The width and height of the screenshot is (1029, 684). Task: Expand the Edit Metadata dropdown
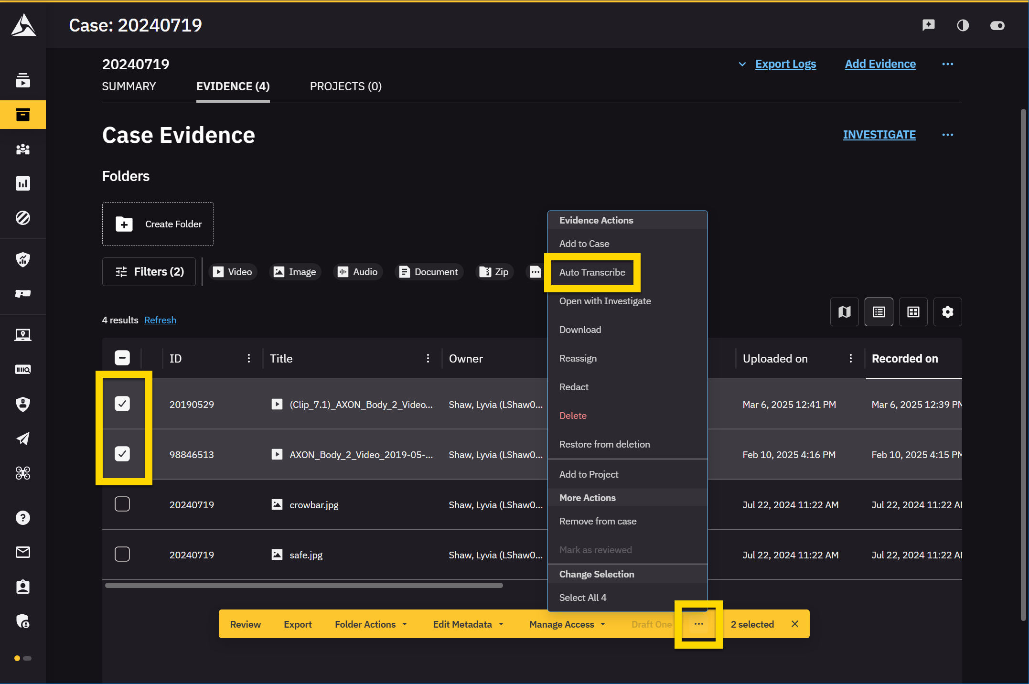point(468,624)
